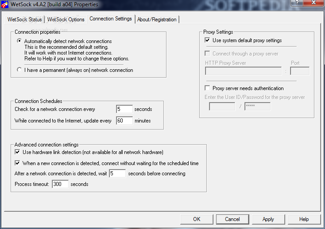
Task: Toggle Use hardware link detection checkbox
Action: 17,152
